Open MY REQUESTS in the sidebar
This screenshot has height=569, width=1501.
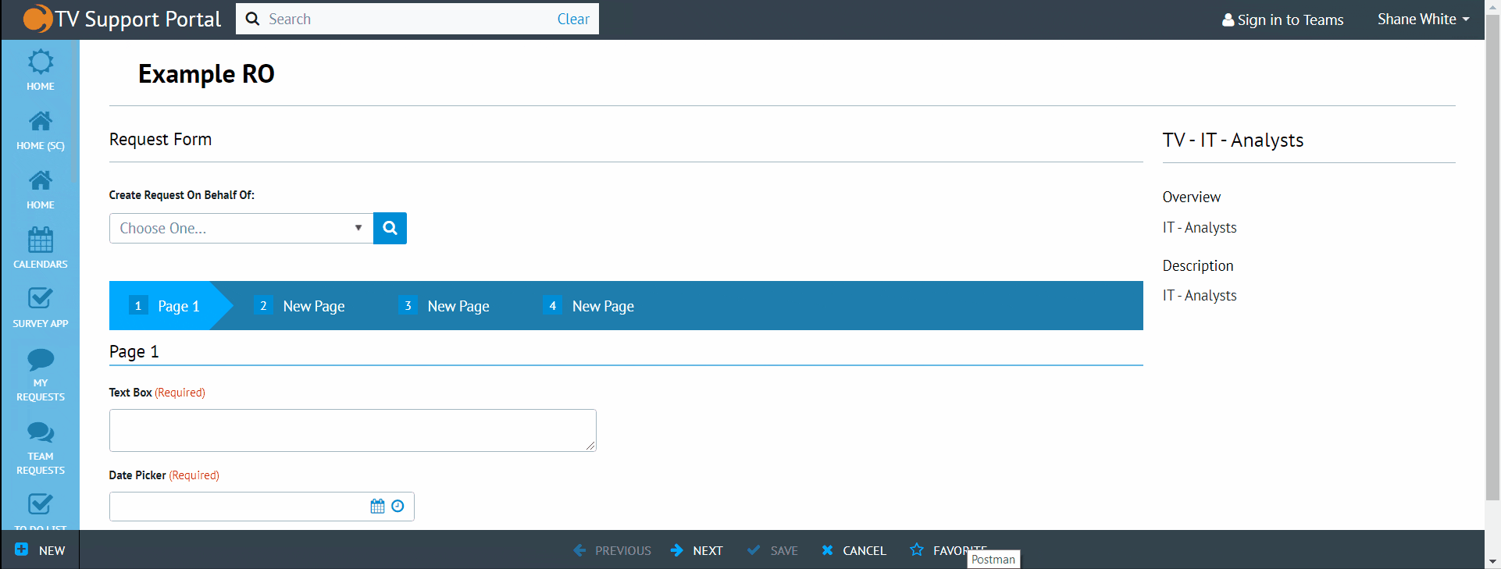coord(41,375)
